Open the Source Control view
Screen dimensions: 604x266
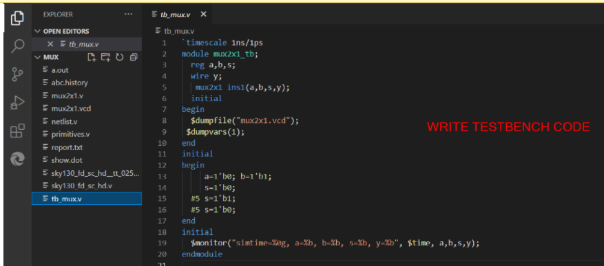17,74
